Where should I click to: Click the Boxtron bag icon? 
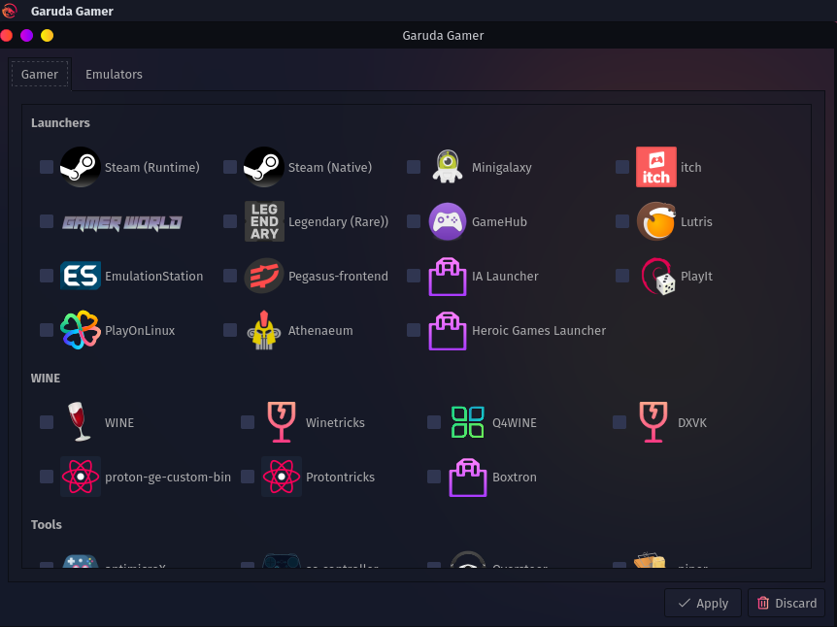[x=468, y=478]
